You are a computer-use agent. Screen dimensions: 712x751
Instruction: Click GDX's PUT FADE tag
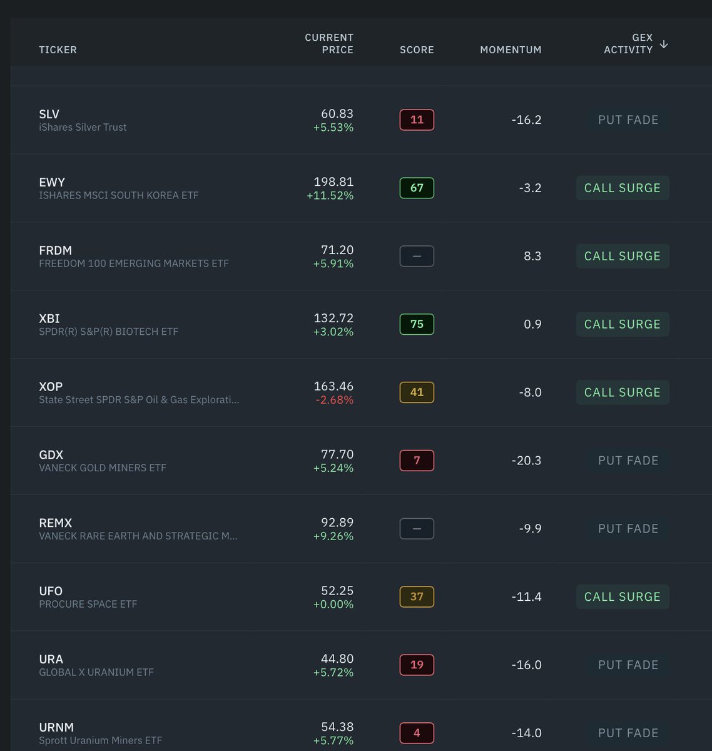628,461
